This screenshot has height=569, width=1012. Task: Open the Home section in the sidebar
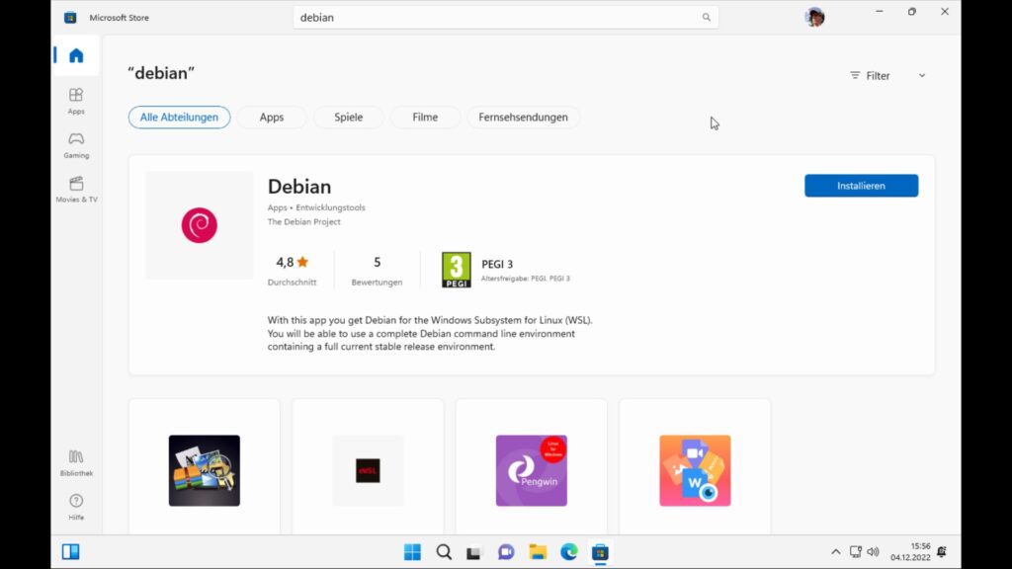[x=76, y=56]
